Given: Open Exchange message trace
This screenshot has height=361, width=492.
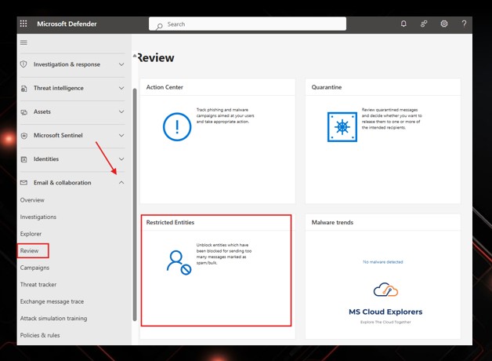Looking at the screenshot, I should point(52,301).
